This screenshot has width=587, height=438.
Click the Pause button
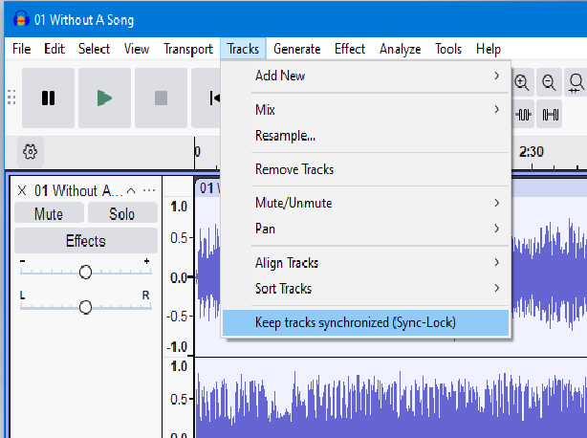coord(49,98)
